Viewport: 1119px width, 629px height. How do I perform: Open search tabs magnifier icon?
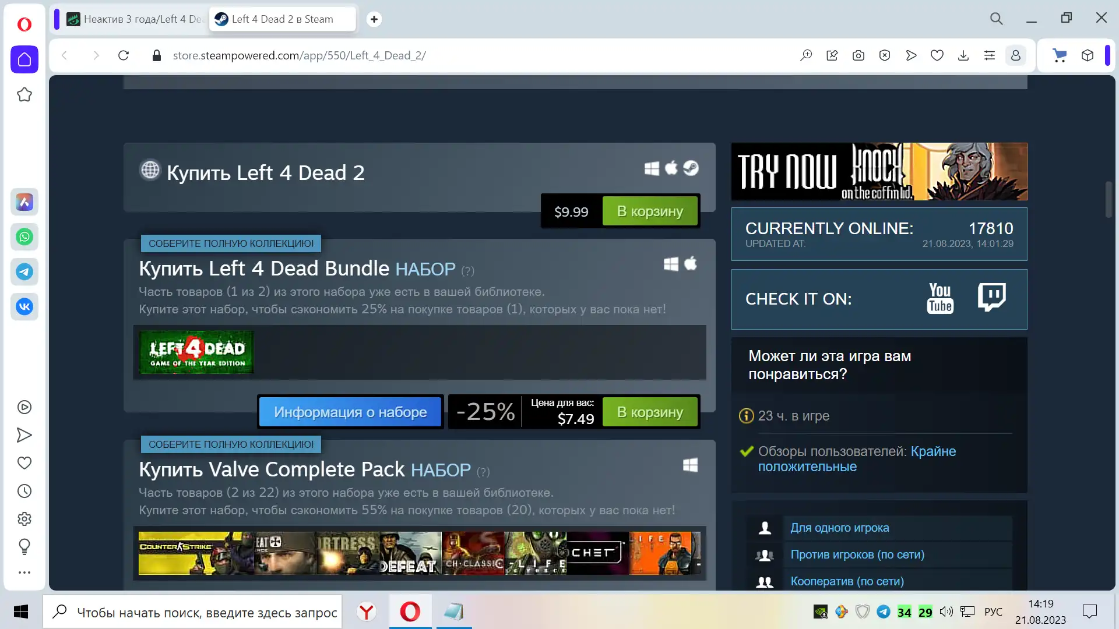coord(997,19)
